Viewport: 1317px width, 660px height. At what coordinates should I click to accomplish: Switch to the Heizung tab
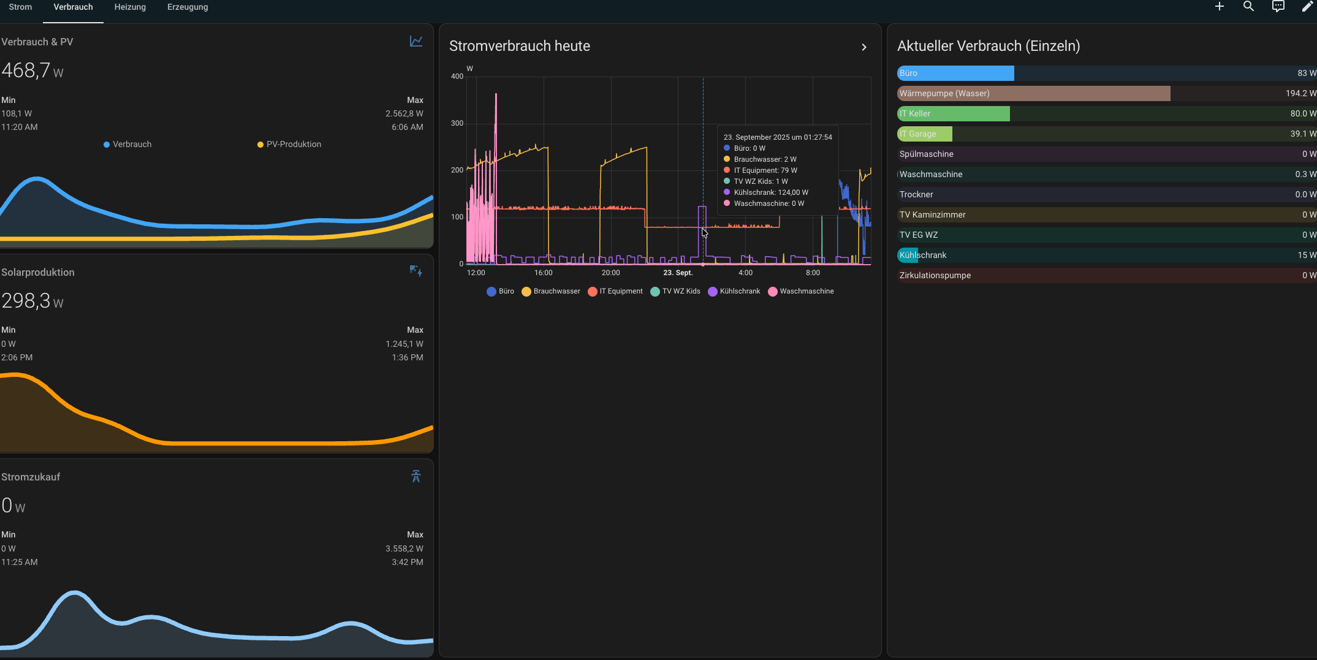click(x=130, y=7)
